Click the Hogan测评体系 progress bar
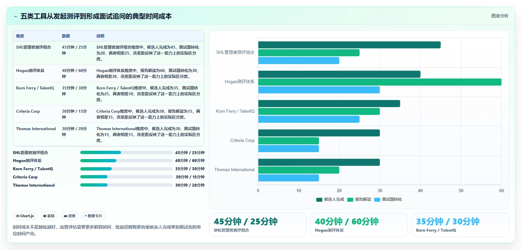Screen dimensions: 522x250 pyautogui.click(x=126, y=161)
